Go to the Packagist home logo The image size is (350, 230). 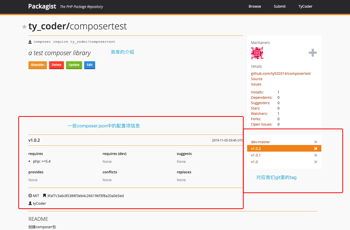coord(42,6)
